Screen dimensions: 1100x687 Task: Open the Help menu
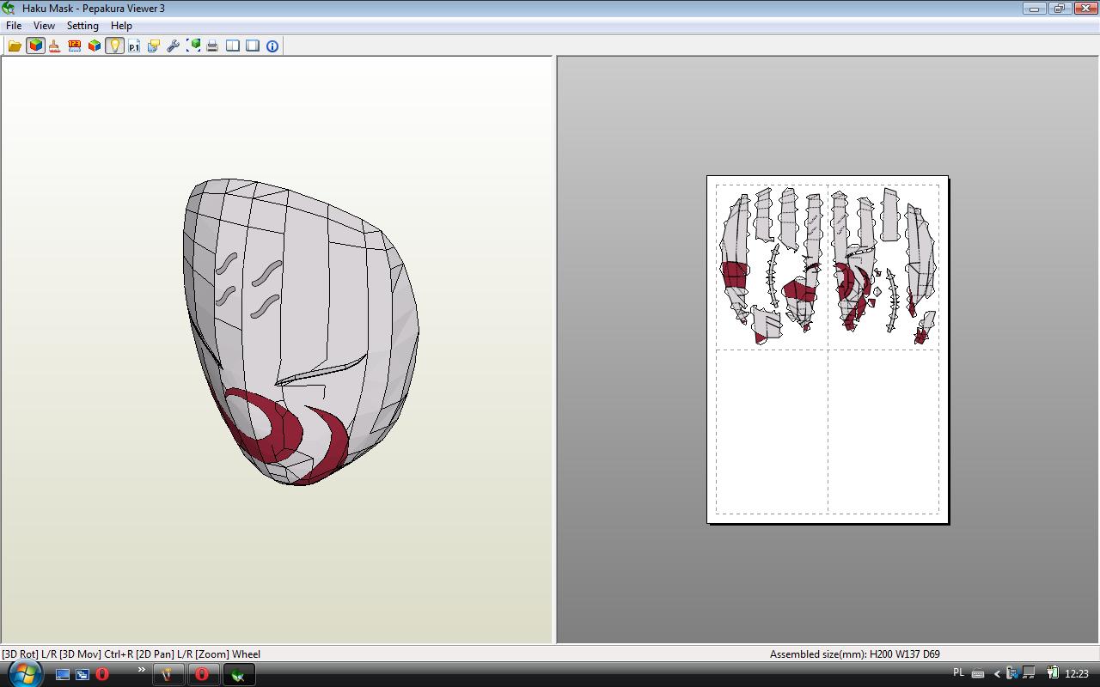pyautogui.click(x=121, y=26)
